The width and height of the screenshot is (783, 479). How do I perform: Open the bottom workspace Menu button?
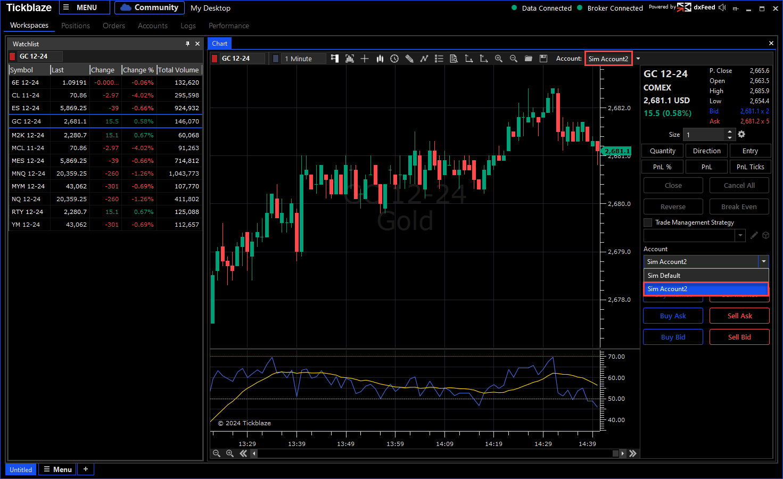click(x=58, y=469)
